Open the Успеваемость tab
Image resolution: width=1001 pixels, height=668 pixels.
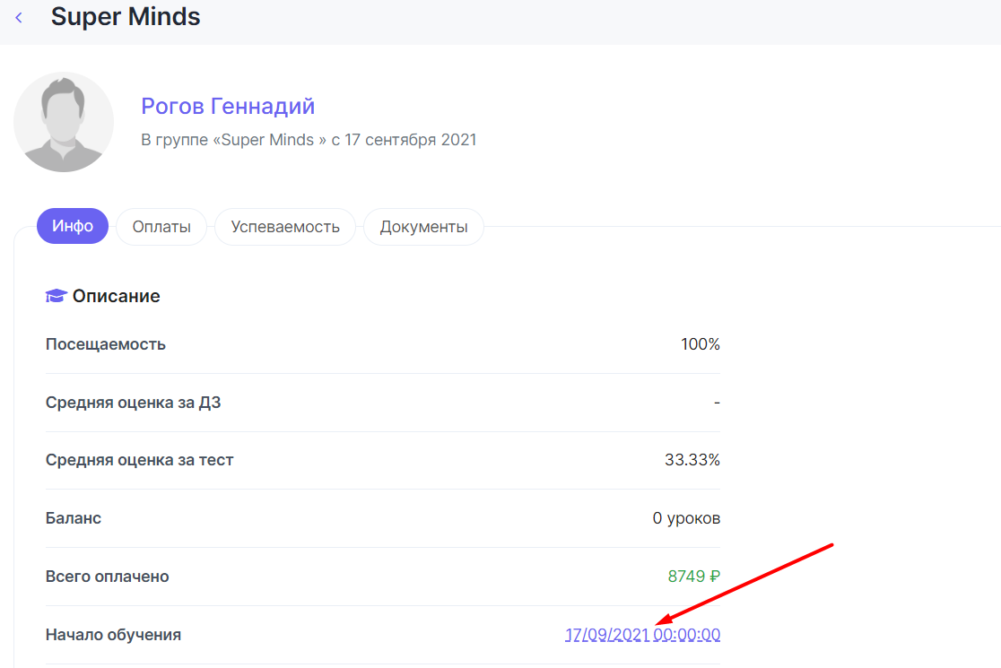285,227
